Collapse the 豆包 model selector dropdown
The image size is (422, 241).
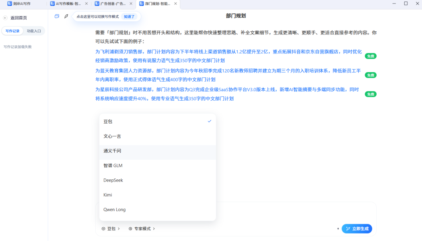pyautogui.click(x=111, y=229)
